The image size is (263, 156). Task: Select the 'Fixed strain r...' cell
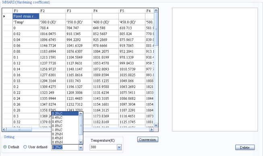(26, 16)
